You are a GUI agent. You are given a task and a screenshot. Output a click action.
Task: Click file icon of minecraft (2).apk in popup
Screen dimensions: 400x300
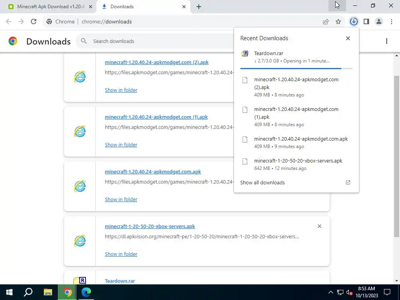click(245, 80)
